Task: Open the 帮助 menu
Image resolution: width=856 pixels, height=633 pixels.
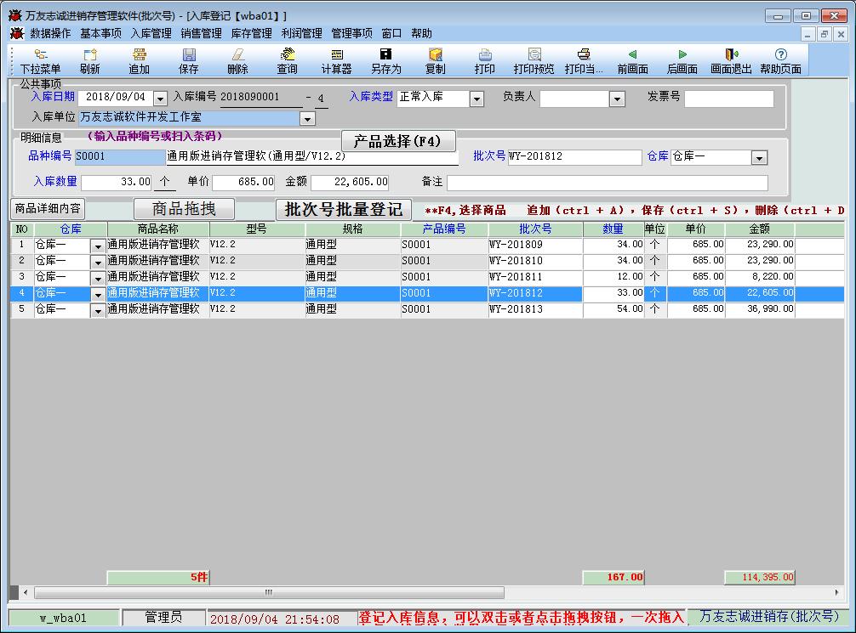Action: pyautogui.click(x=421, y=34)
